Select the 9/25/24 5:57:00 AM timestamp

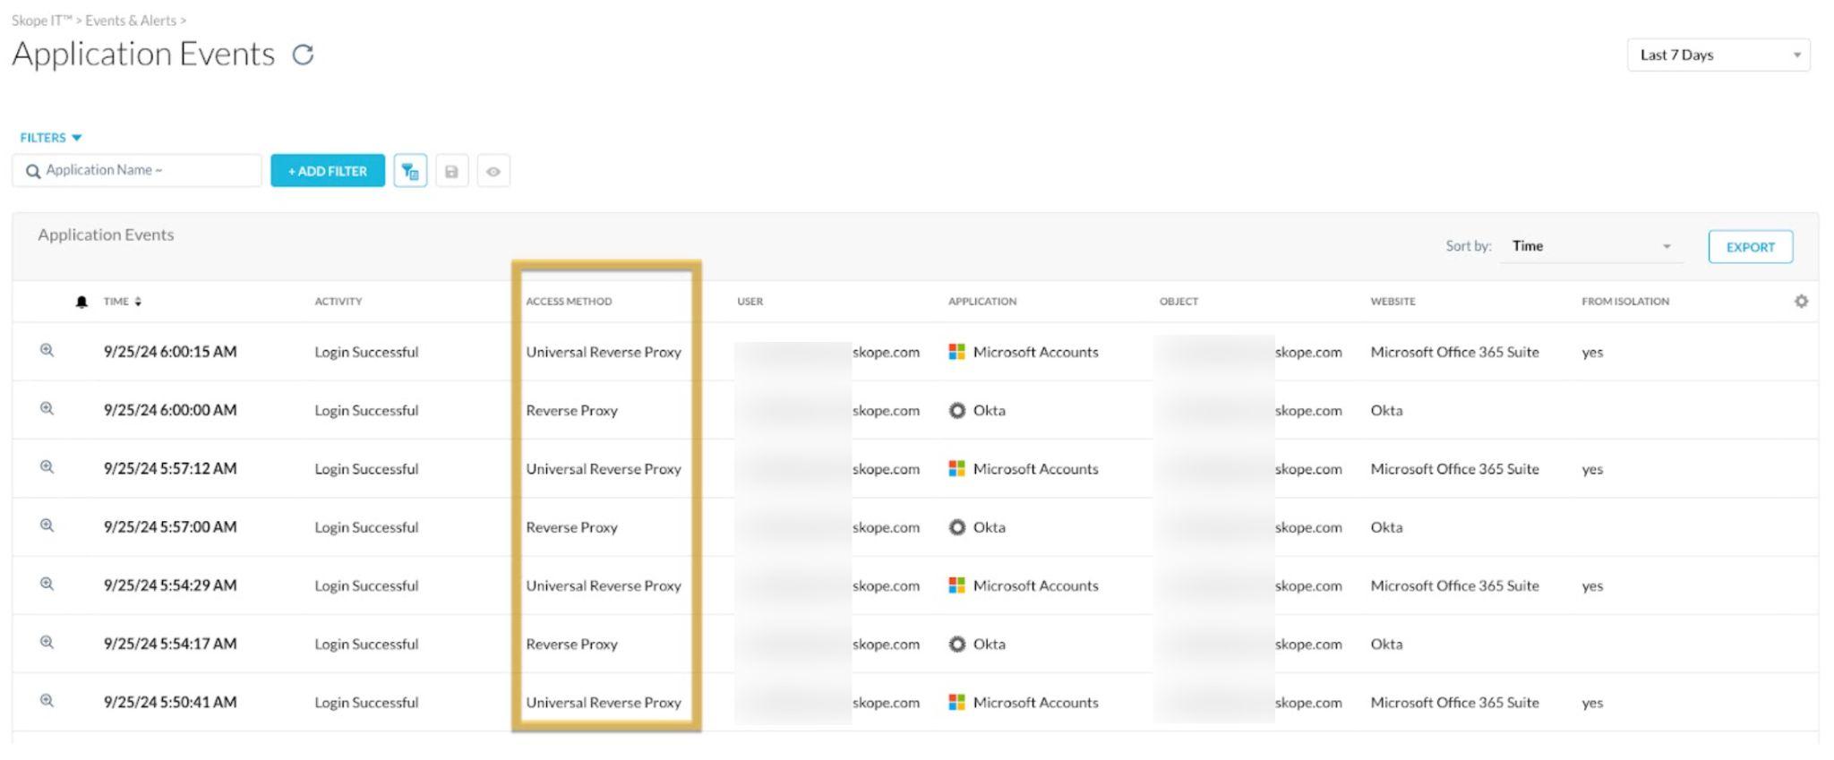point(170,527)
